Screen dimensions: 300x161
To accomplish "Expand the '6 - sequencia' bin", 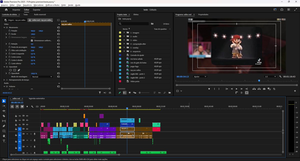I will tap(124, 51).
